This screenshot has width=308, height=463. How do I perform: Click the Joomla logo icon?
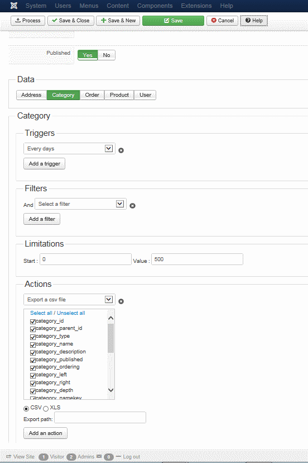pyautogui.click(x=14, y=6)
